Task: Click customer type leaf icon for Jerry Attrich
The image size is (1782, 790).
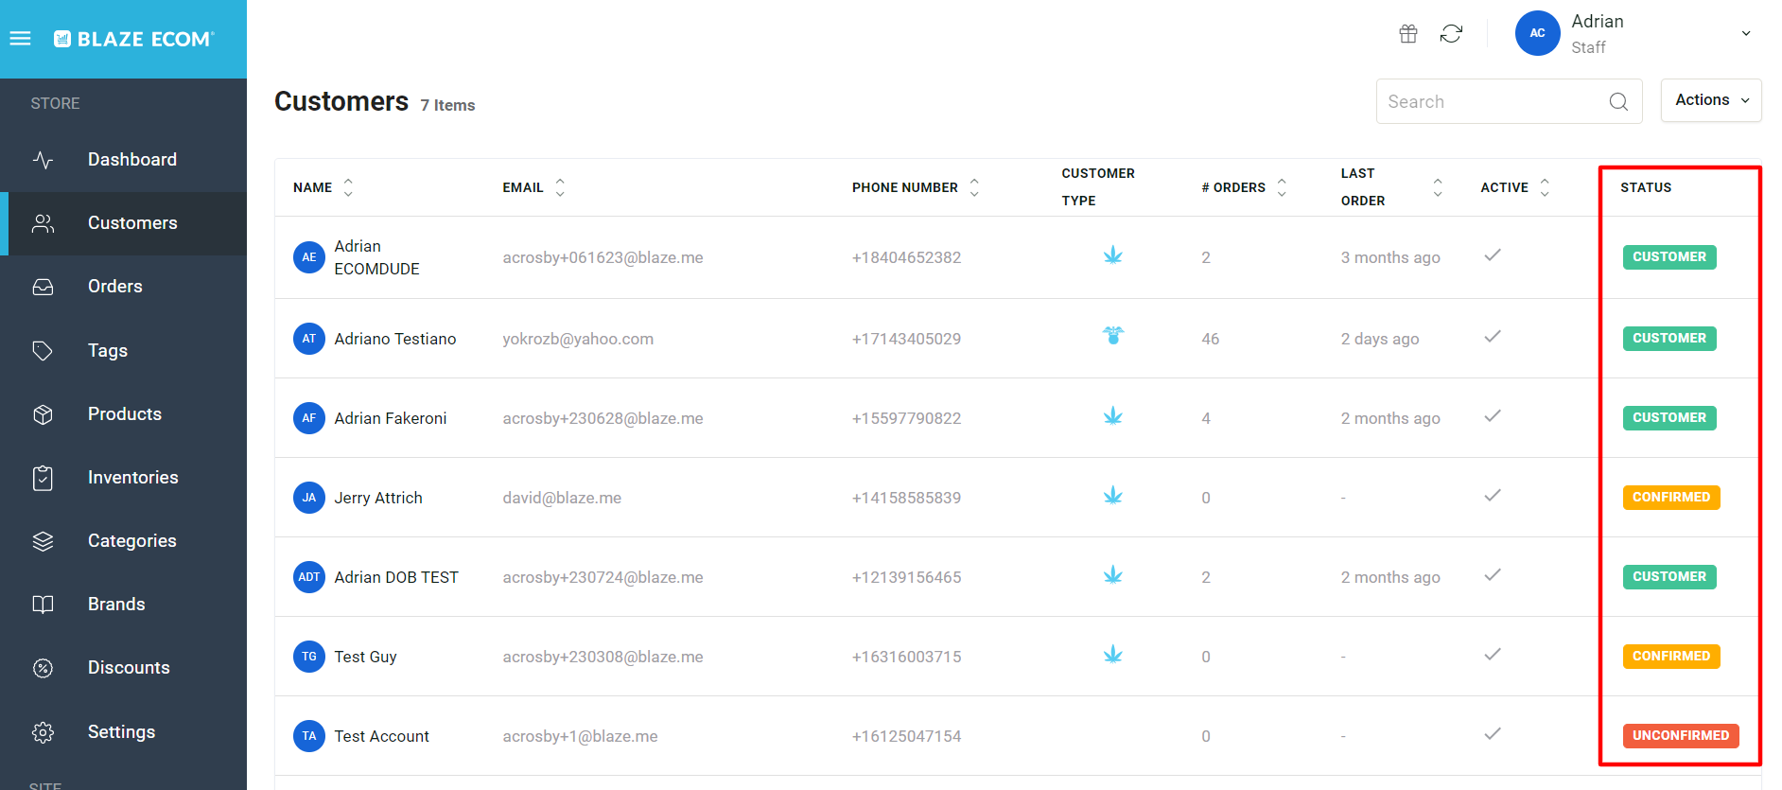Action: pos(1113,495)
